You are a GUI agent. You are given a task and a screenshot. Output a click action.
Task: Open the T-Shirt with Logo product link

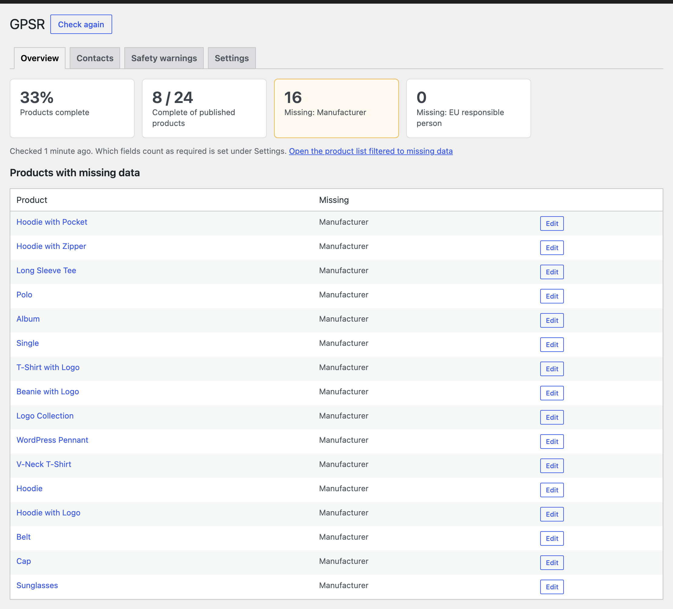48,368
